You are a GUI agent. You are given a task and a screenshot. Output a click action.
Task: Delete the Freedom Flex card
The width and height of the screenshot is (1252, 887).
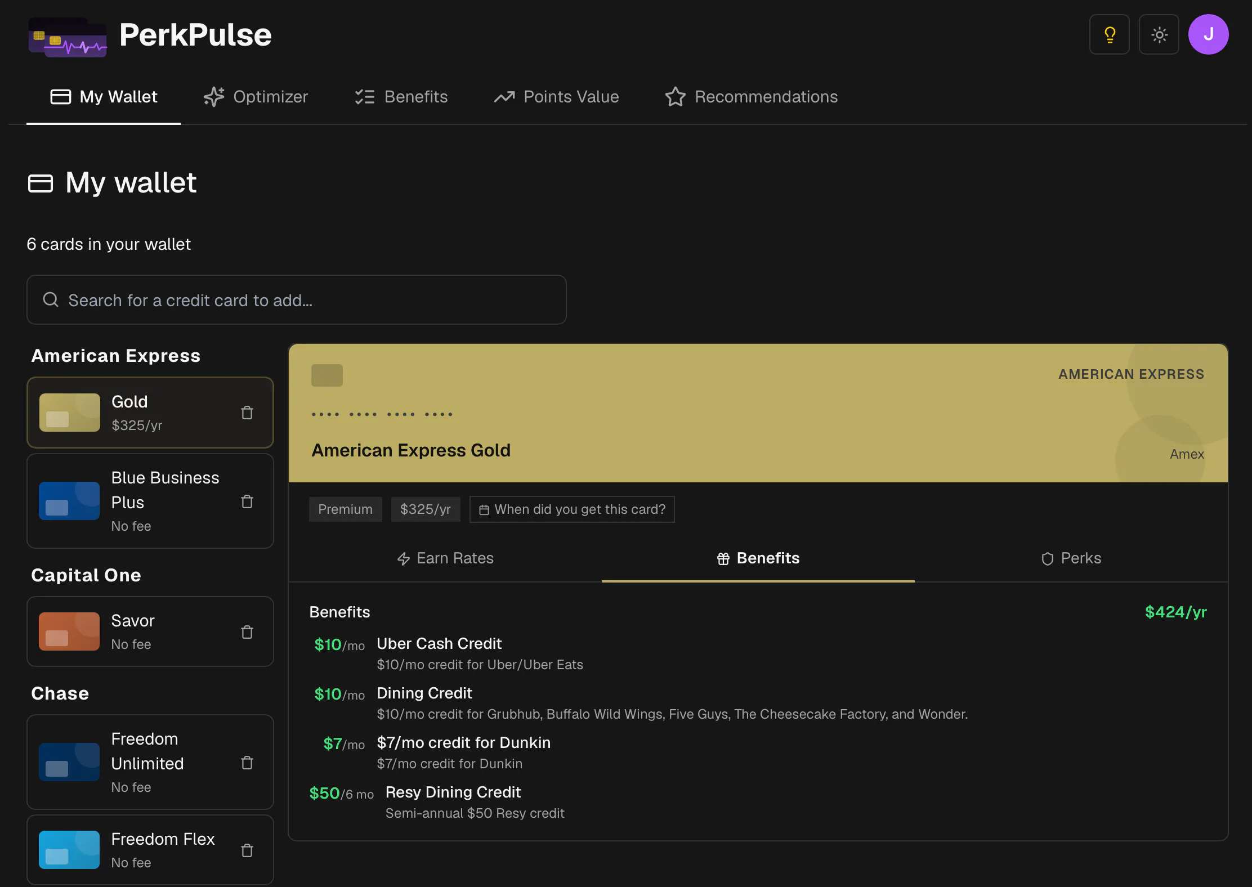click(247, 850)
